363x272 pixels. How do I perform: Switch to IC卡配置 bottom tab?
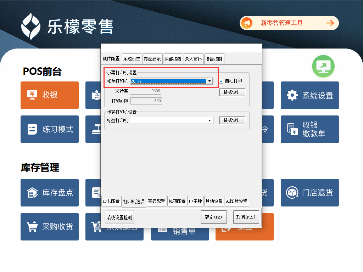[111, 201]
